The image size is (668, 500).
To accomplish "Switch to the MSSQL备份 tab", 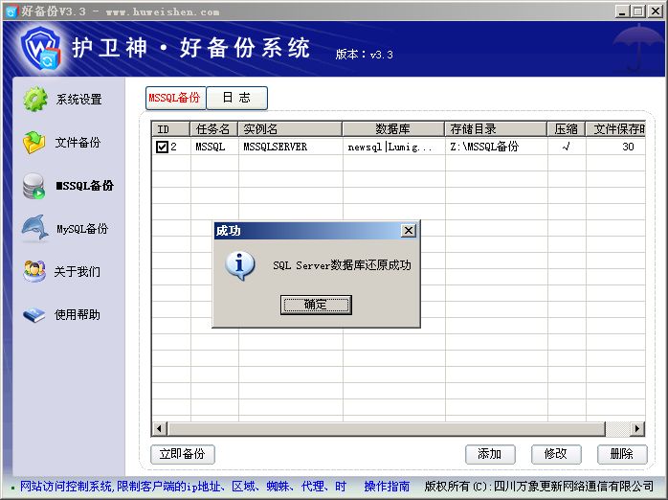I will (175, 98).
